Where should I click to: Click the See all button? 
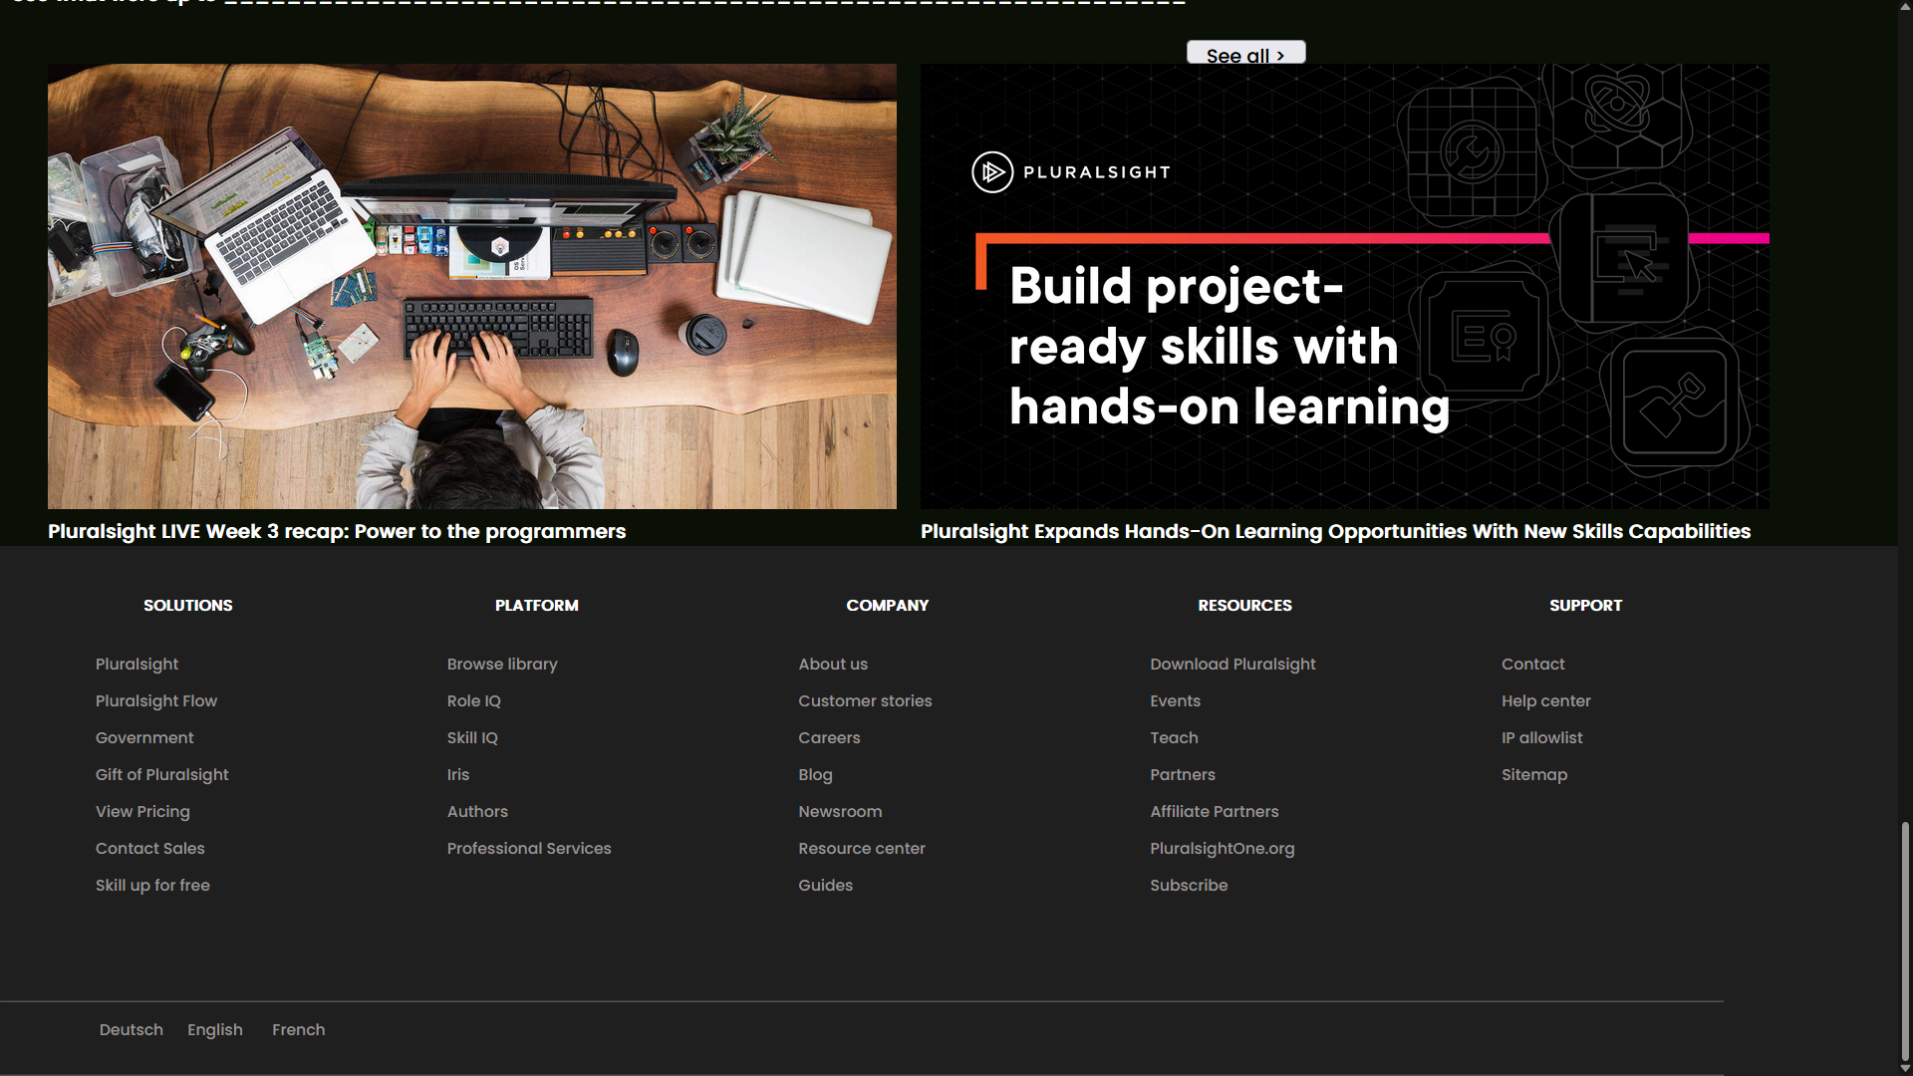pos(1245,54)
